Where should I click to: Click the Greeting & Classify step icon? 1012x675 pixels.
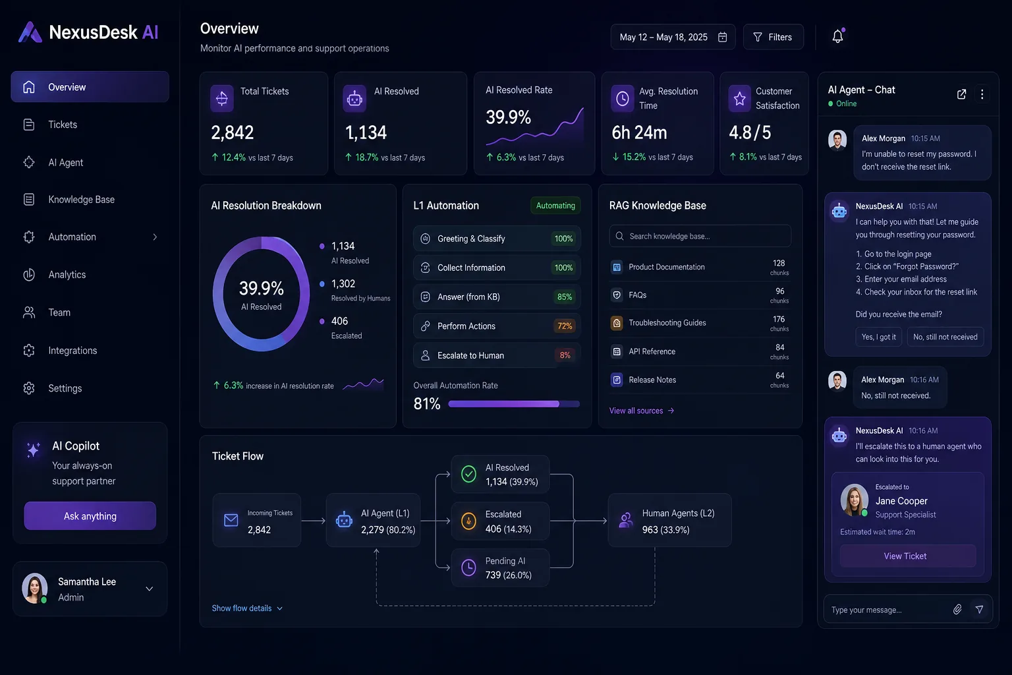click(426, 239)
